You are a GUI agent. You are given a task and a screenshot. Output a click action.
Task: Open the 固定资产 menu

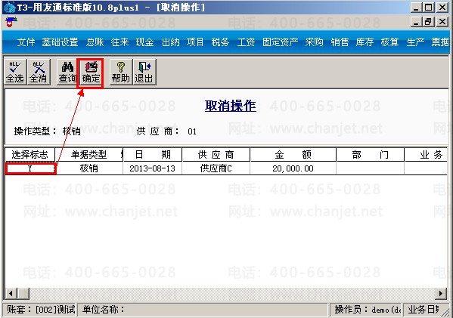281,42
